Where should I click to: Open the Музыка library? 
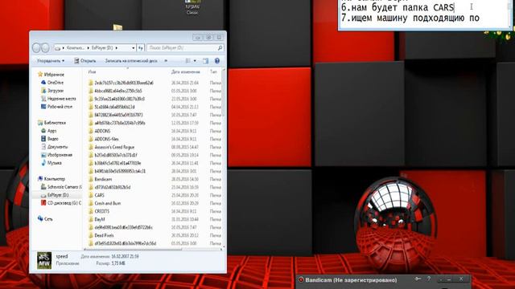(51, 163)
